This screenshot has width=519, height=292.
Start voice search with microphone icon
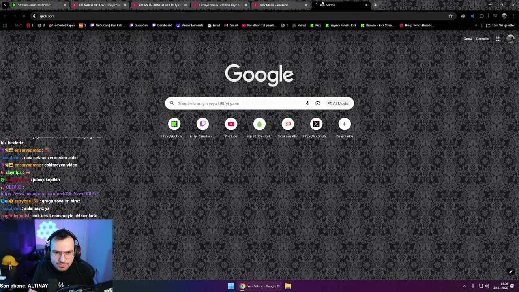[307, 103]
